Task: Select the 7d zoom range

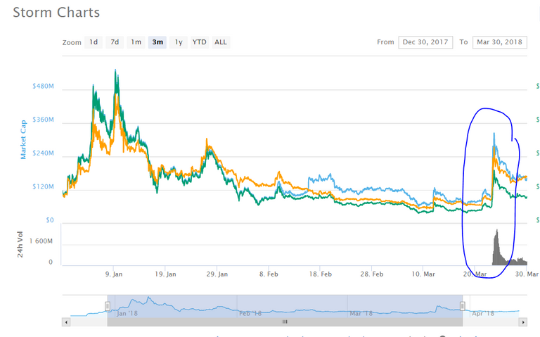Action: (x=115, y=42)
